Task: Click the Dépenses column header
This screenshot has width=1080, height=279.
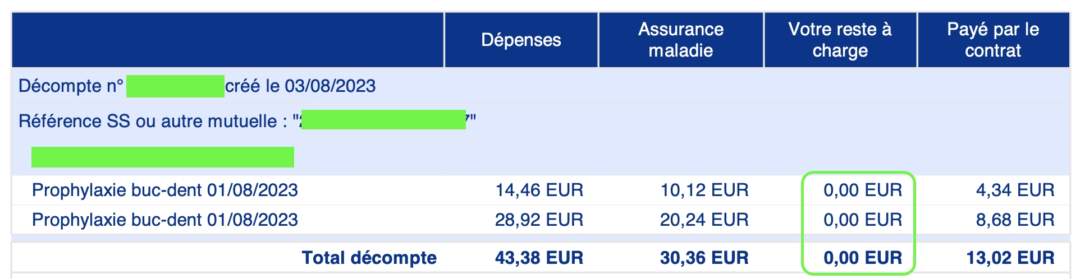Action: [x=521, y=40]
